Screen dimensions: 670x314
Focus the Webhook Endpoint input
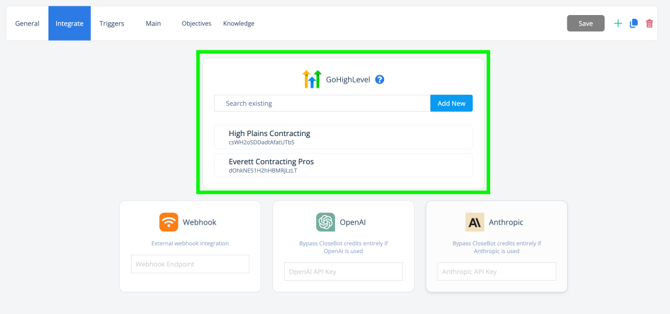(190, 264)
